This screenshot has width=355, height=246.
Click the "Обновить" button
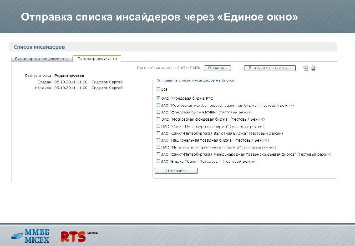point(218,68)
